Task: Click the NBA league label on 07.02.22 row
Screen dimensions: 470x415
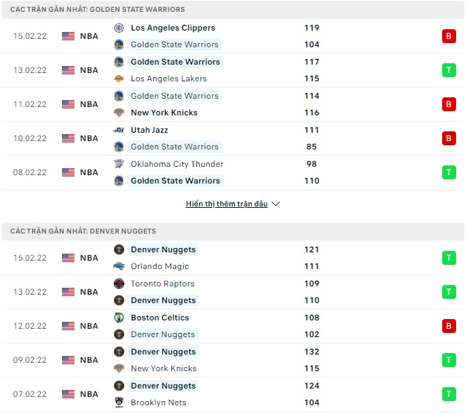Action: click(89, 394)
